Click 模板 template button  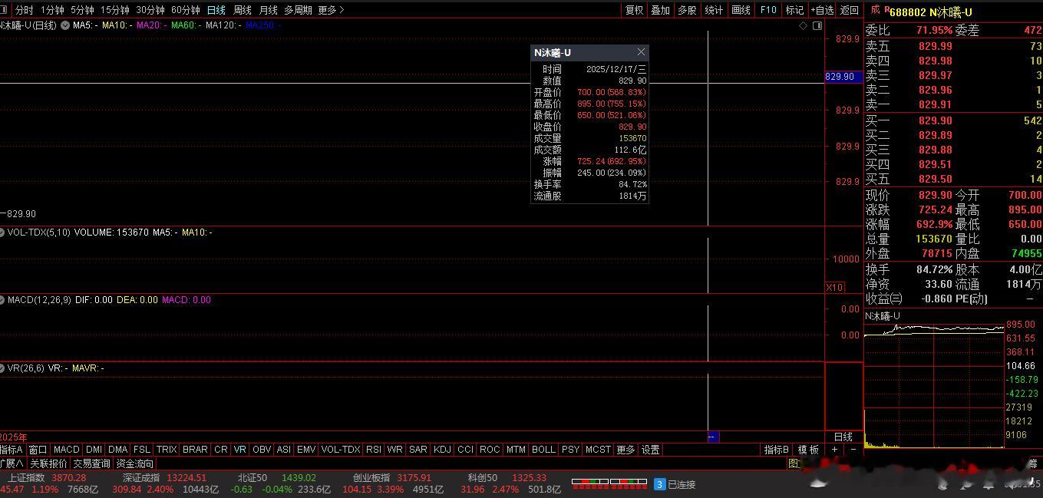tap(808, 450)
